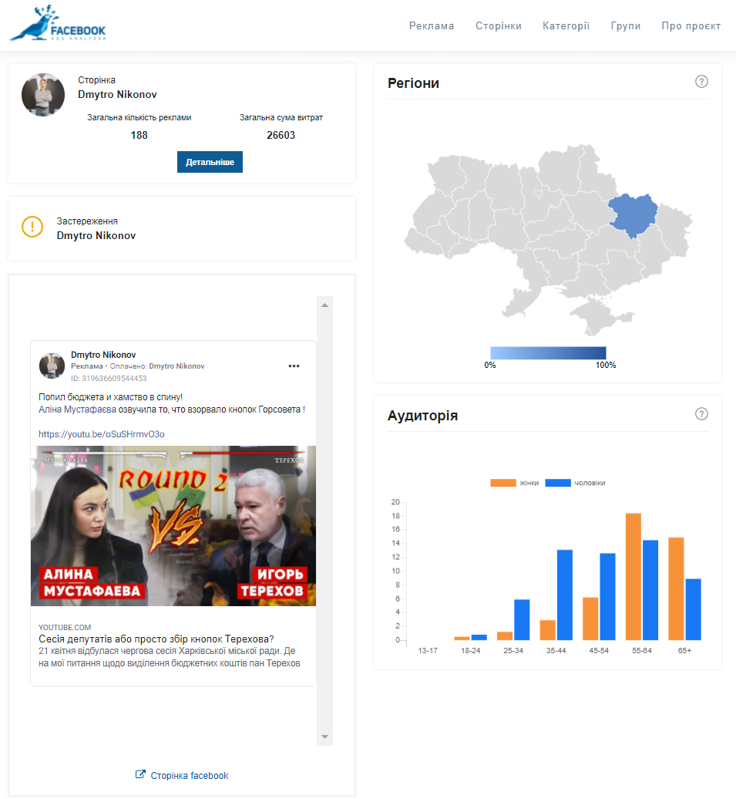Click small avatar in the ad post header

coord(52,366)
